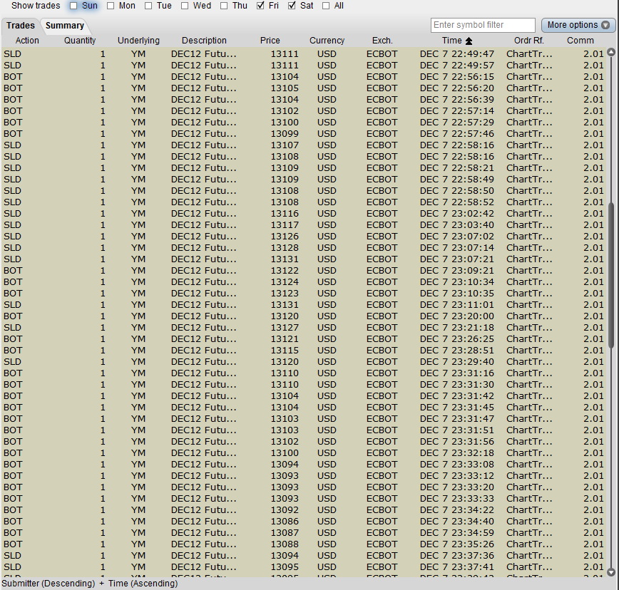Click price 13092 in the trades list

coord(285,510)
